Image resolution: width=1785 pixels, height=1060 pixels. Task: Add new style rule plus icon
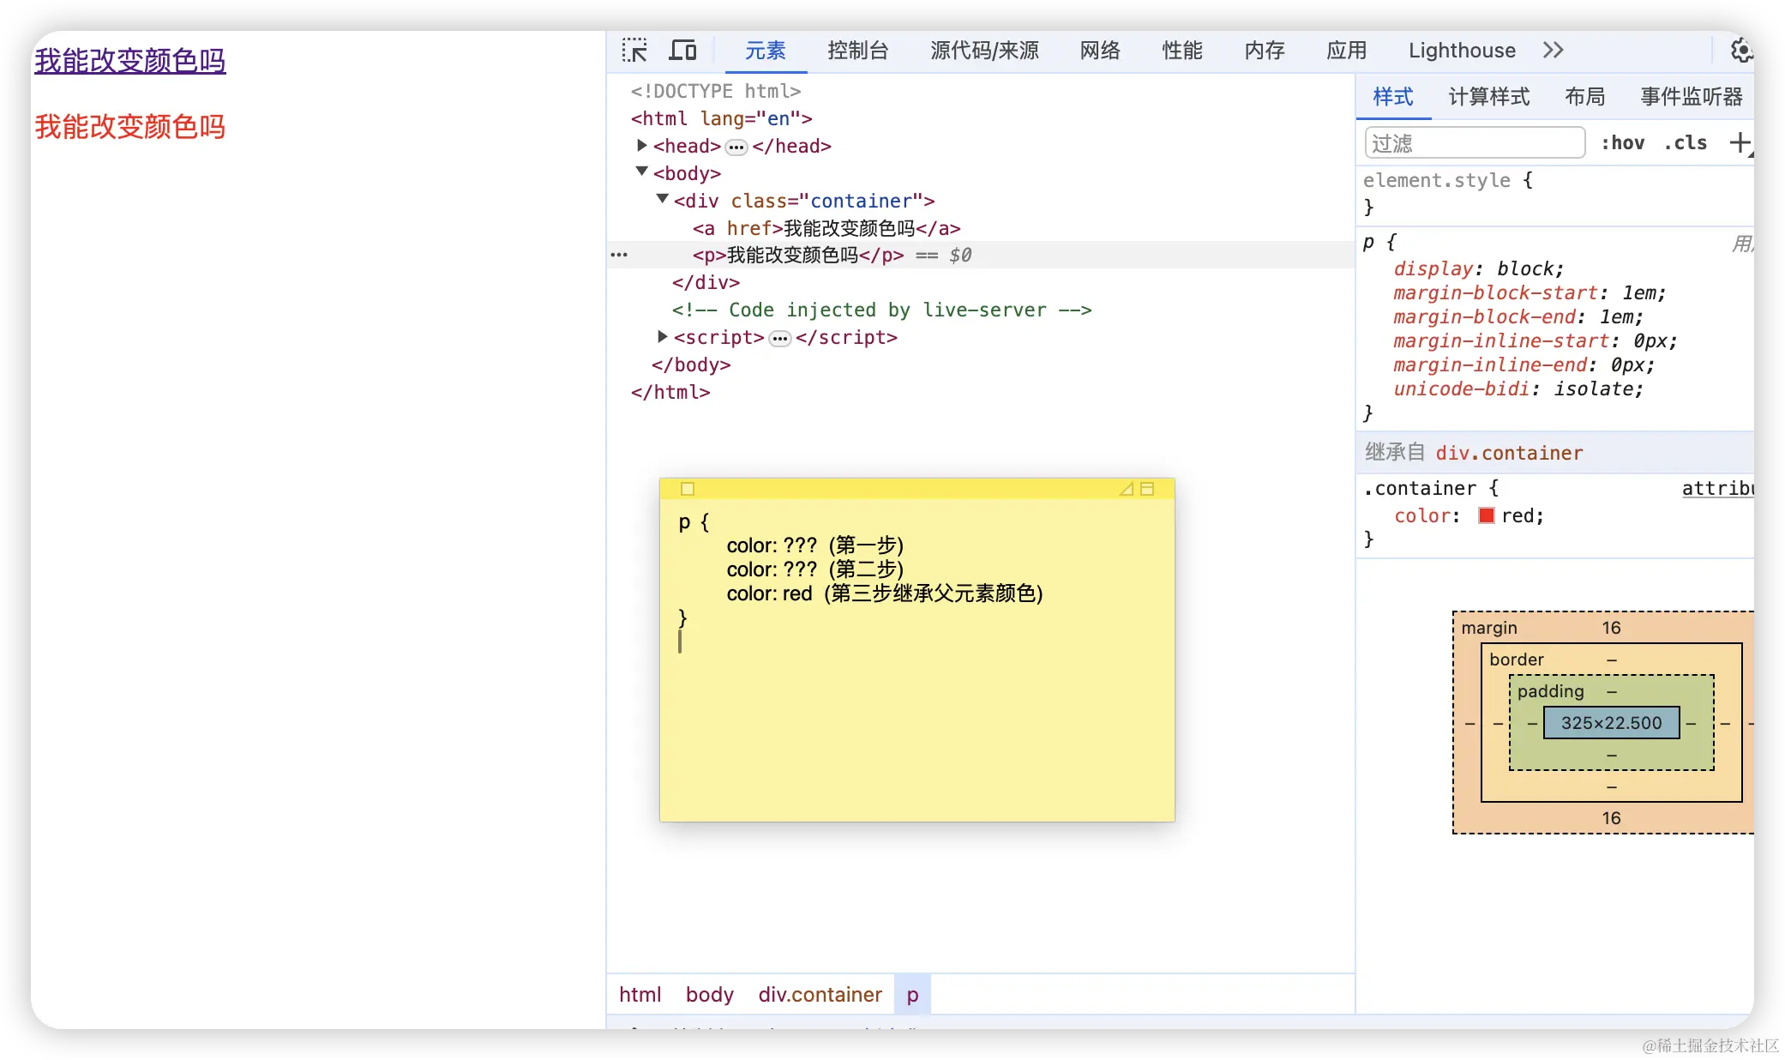[1740, 142]
